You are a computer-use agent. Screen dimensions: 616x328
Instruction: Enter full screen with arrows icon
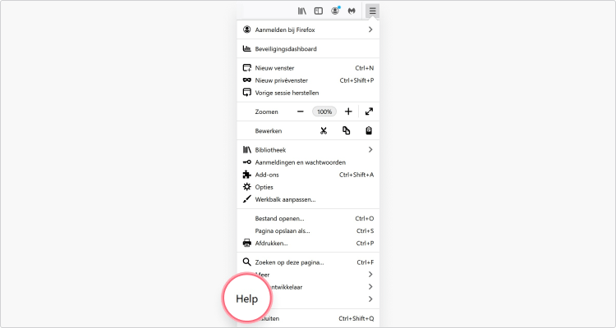coord(369,112)
